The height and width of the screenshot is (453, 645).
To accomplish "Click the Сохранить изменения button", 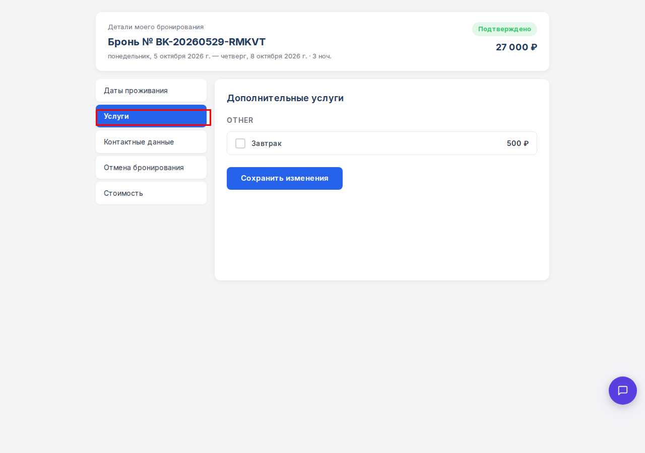I will click(x=285, y=178).
